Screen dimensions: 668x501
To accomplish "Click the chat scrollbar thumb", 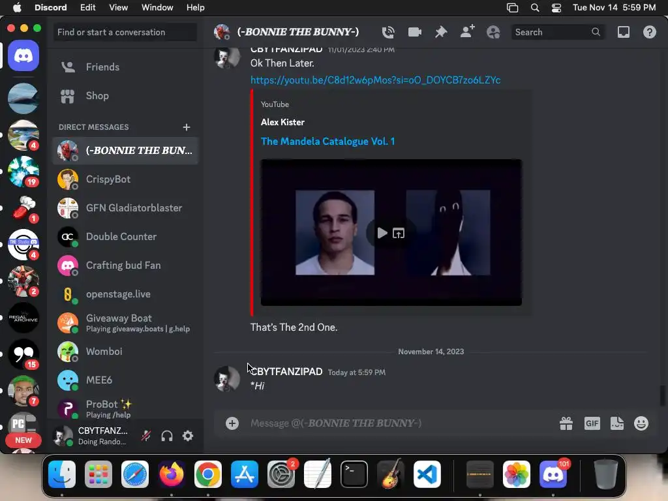I will click(663, 395).
